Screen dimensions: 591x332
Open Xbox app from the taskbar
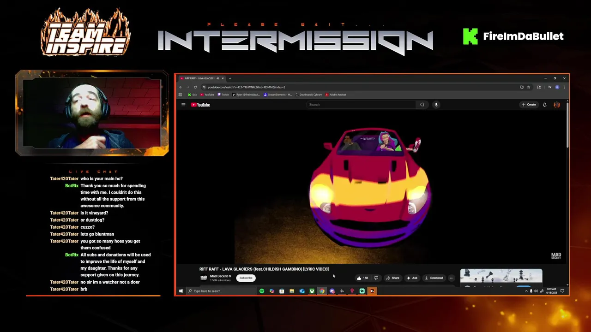312,291
